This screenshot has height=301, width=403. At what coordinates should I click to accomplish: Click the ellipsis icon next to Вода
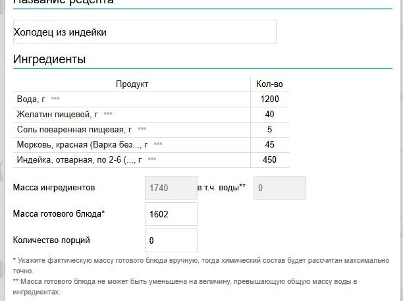click(x=55, y=99)
